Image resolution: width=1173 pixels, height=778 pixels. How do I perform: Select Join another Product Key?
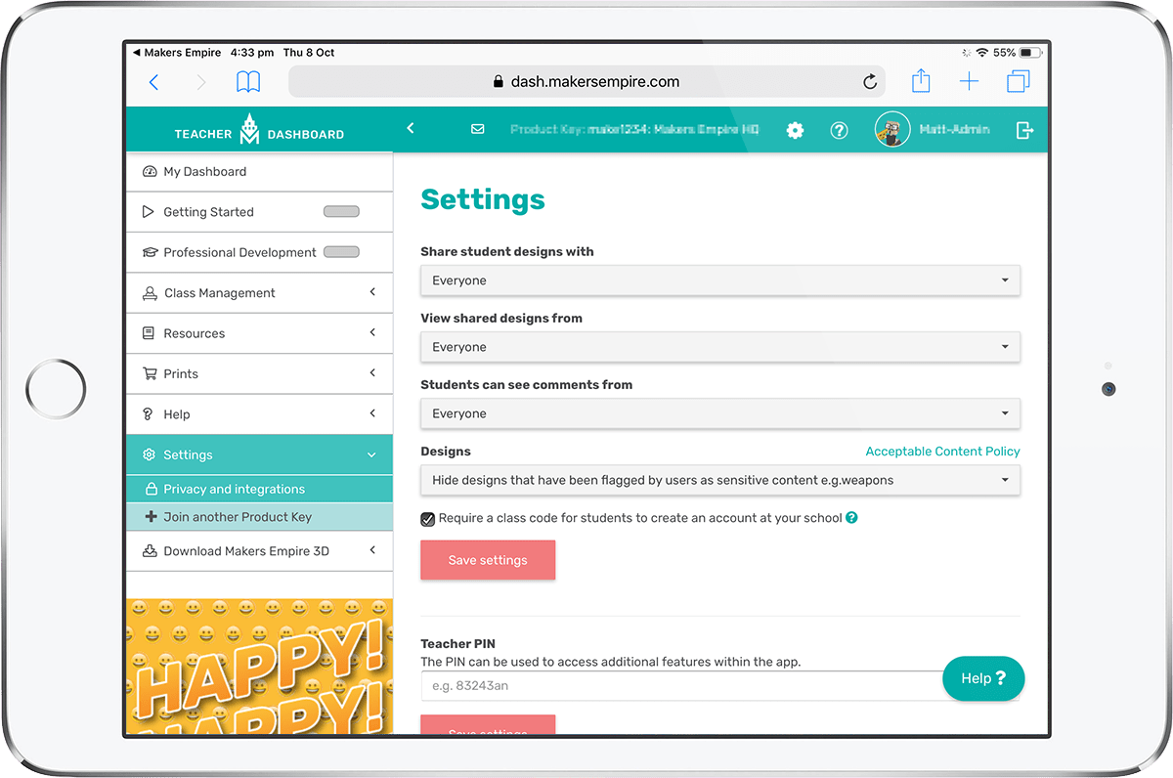(259, 517)
